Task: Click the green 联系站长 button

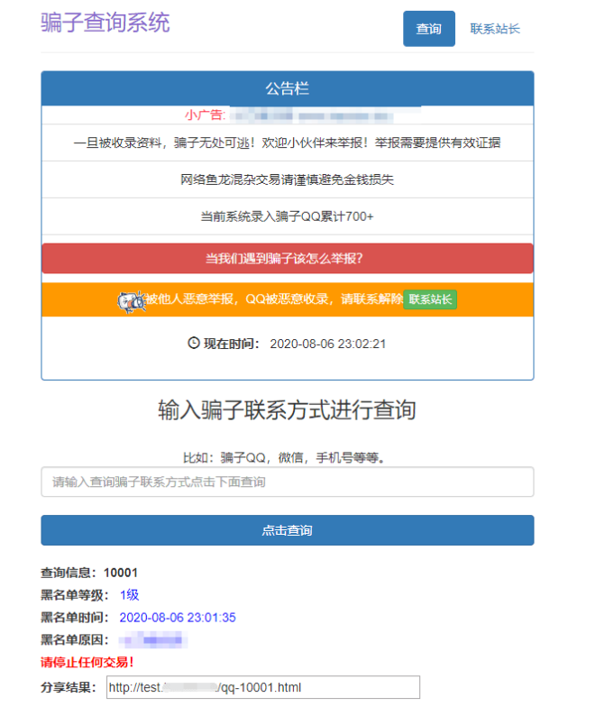Action: [430, 299]
